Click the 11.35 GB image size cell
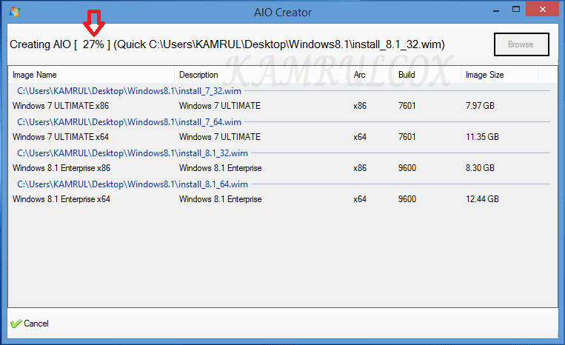Image resolution: width=565 pixels, height=345 pixels. [482, 137]
